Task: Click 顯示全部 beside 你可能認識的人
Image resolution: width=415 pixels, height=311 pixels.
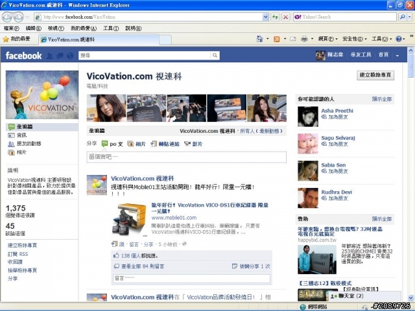Action: coord(382,99)
